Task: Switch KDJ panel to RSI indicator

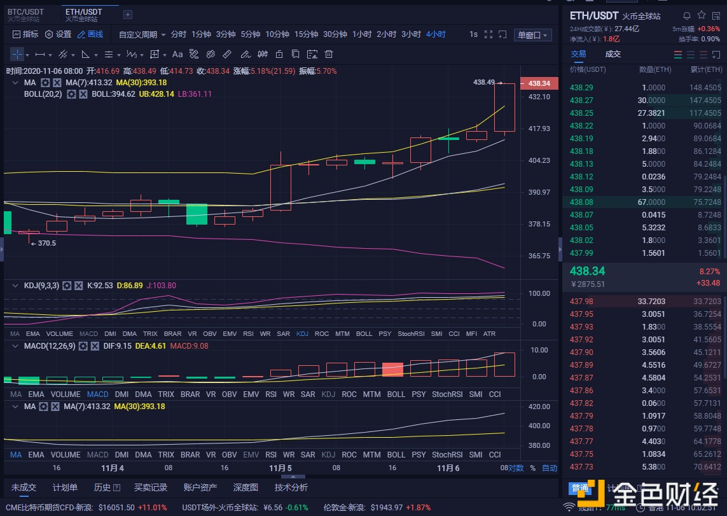Action: pyautogui.click(x=248, y=334)
